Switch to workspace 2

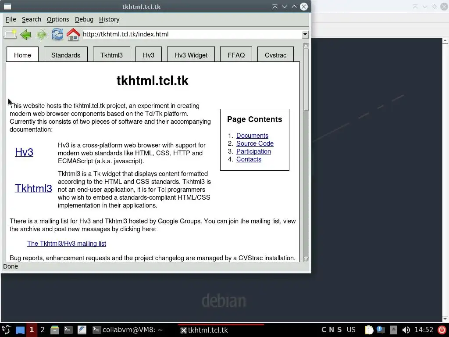click(43, 330)
